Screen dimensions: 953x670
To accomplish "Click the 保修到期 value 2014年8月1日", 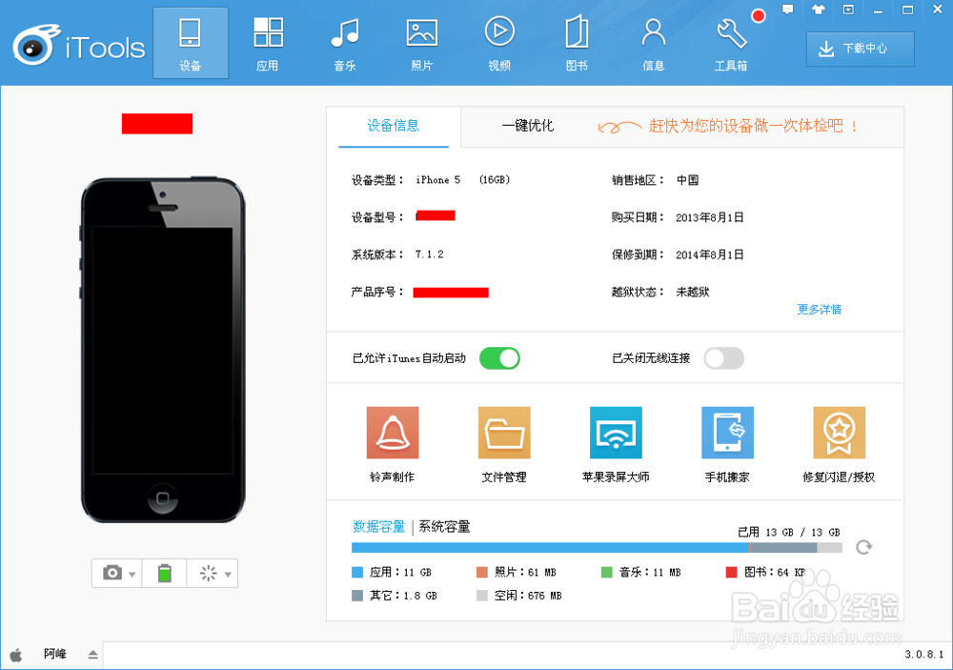I will [710, 254].
